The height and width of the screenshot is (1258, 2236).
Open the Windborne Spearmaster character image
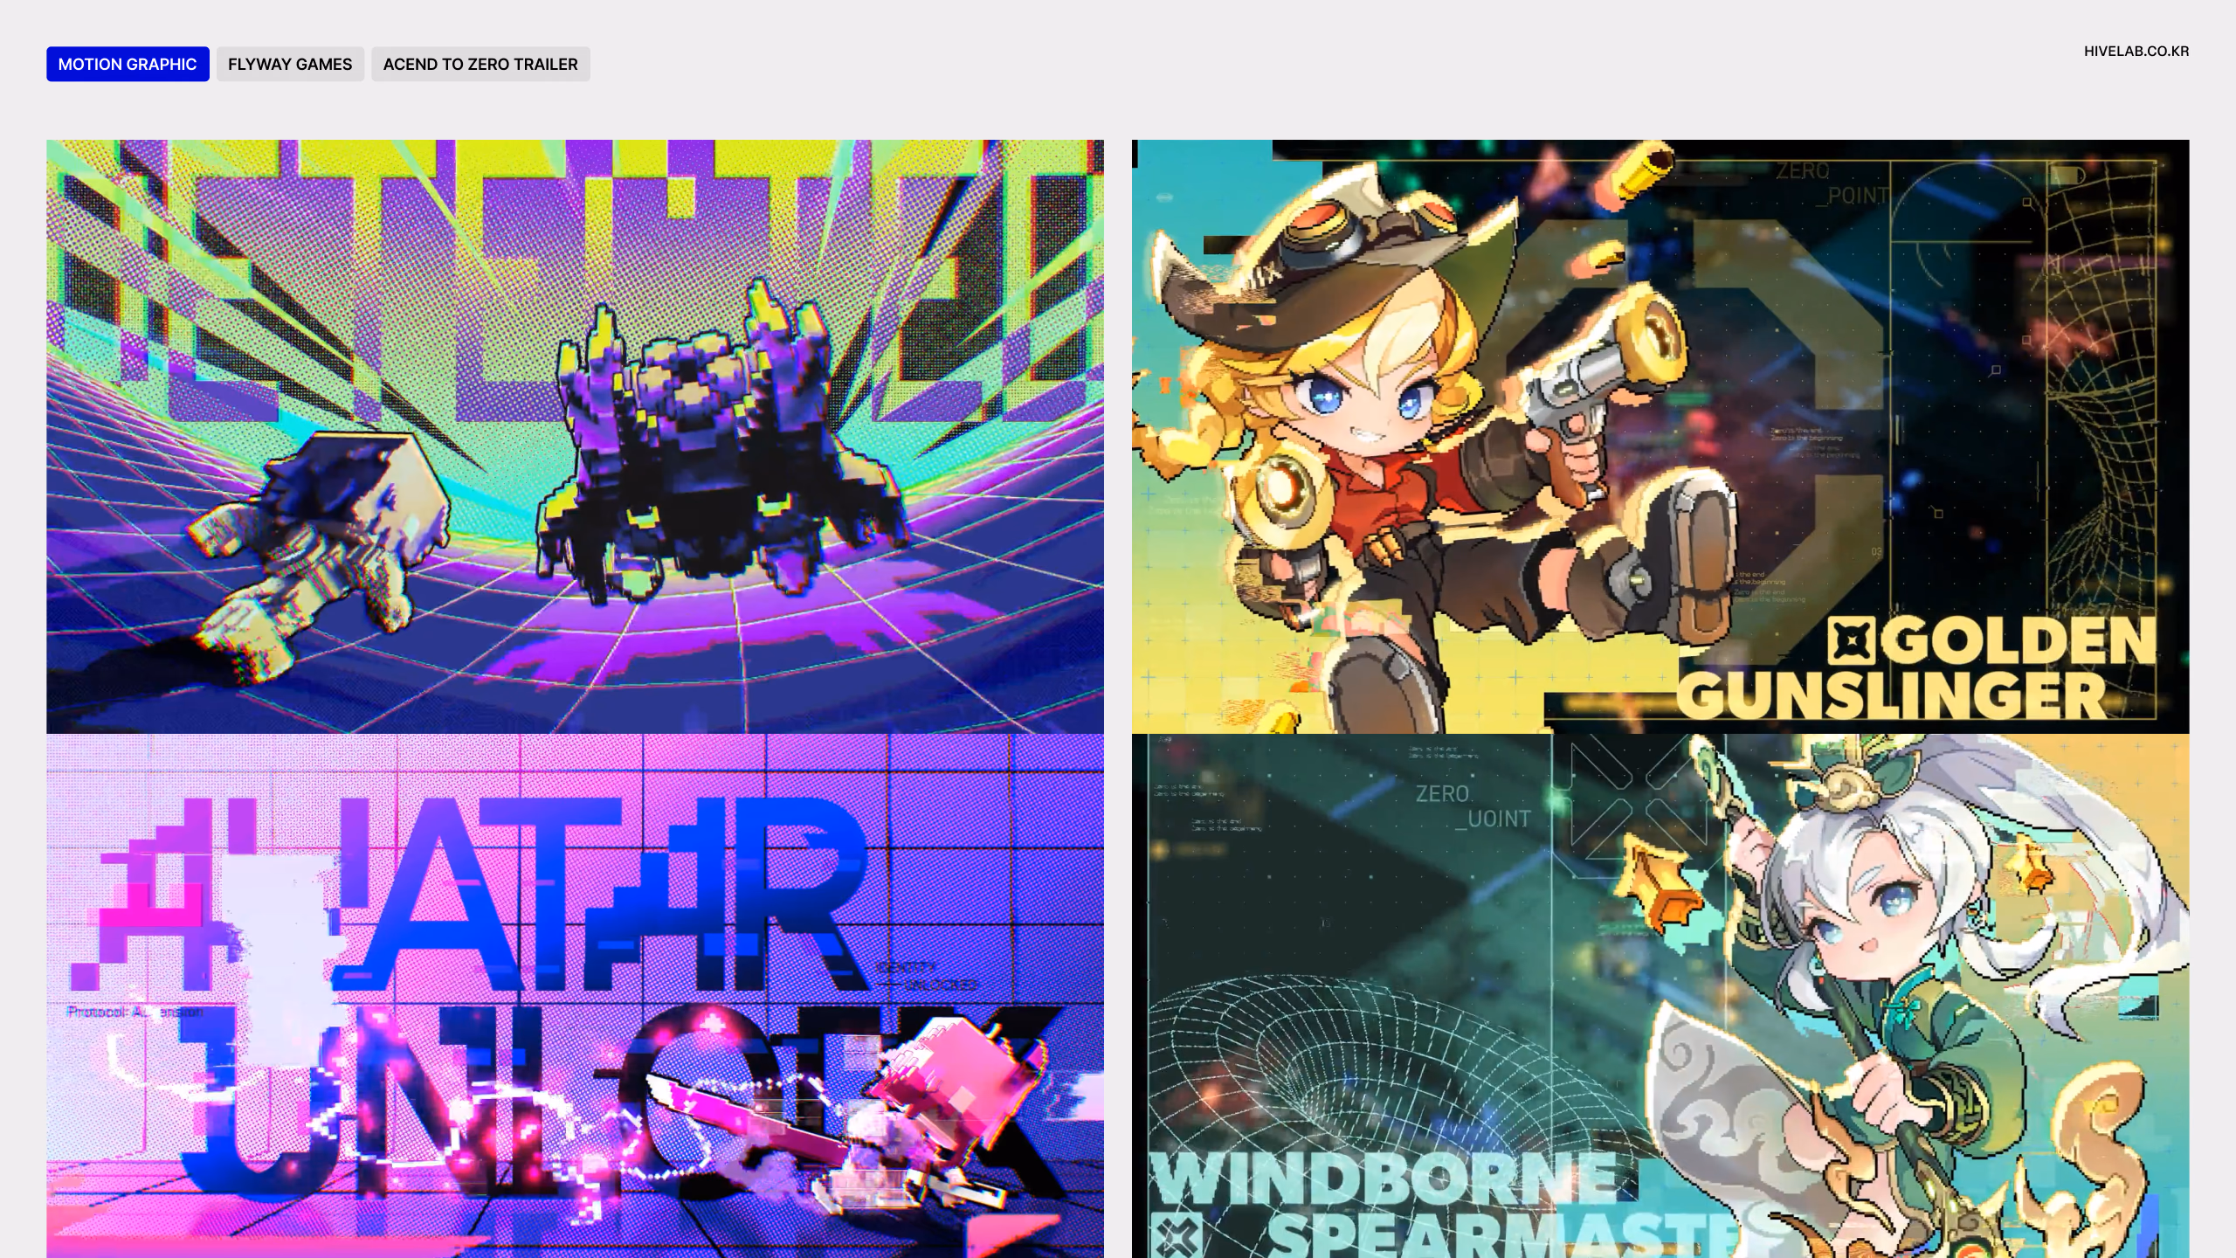click(x=1660, y=996)
